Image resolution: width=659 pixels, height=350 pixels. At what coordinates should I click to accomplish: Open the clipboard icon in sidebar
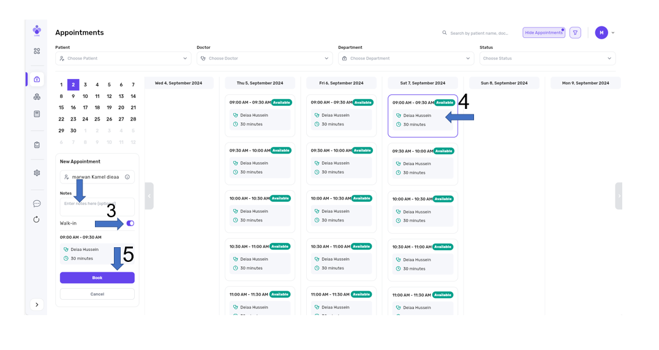coord(37,145)
